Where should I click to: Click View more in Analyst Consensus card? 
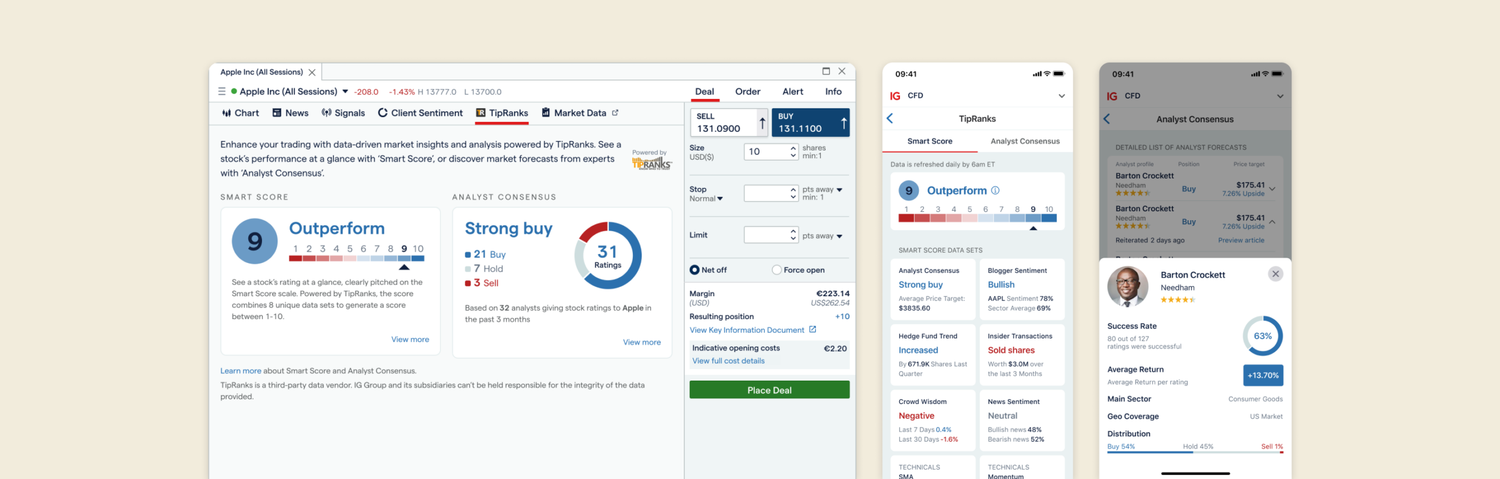click(x=642, y=343)
